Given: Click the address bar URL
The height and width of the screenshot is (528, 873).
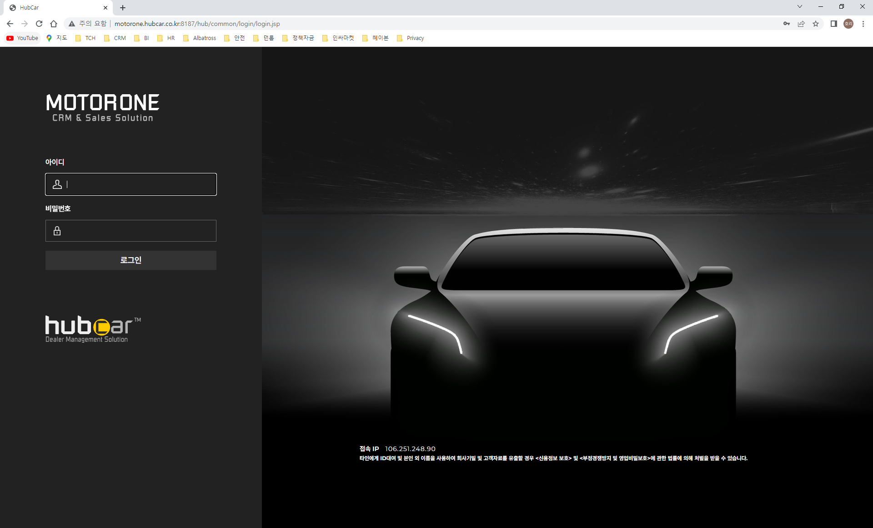Looking at the screenshot, I should 197,24.
